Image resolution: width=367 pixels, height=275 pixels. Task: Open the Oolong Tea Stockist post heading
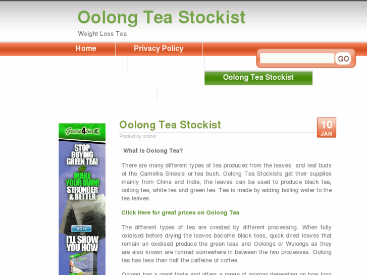[x=170, y=125]
